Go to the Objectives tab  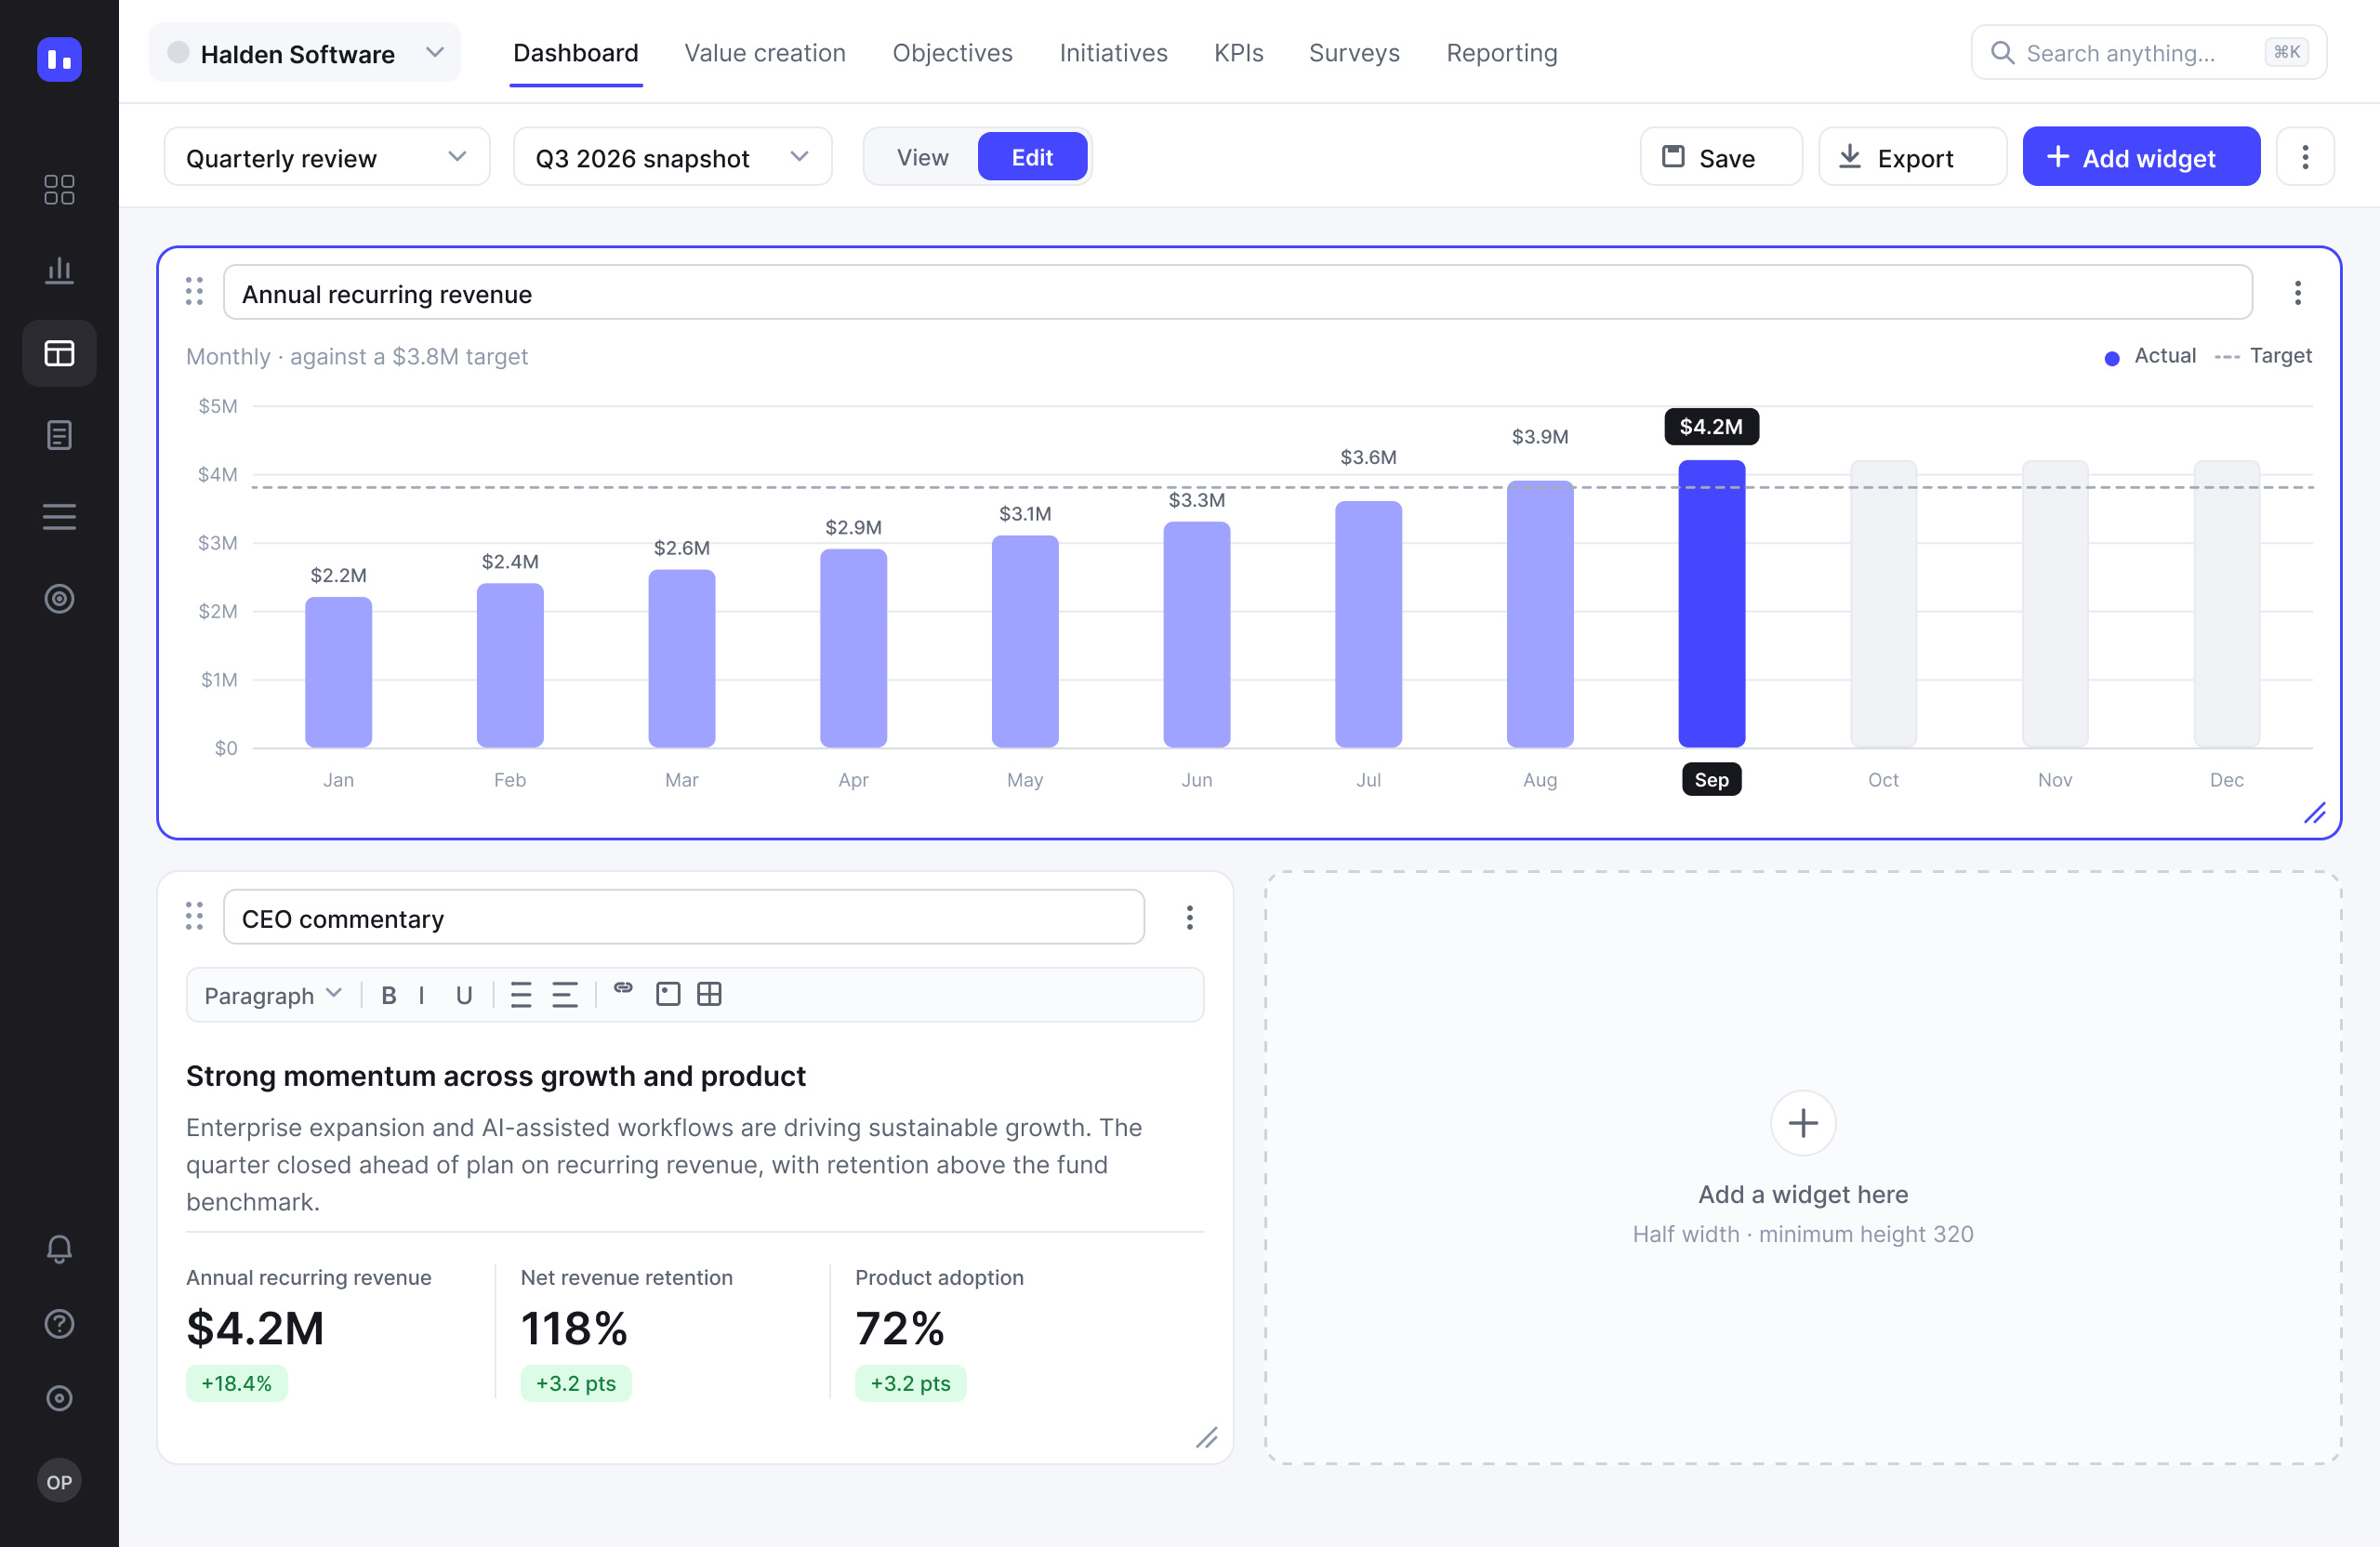pos(952,52)
